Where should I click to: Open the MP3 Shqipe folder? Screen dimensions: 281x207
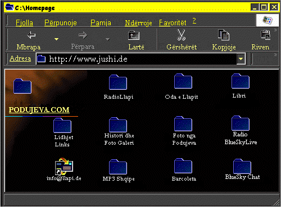coord(118,167)
